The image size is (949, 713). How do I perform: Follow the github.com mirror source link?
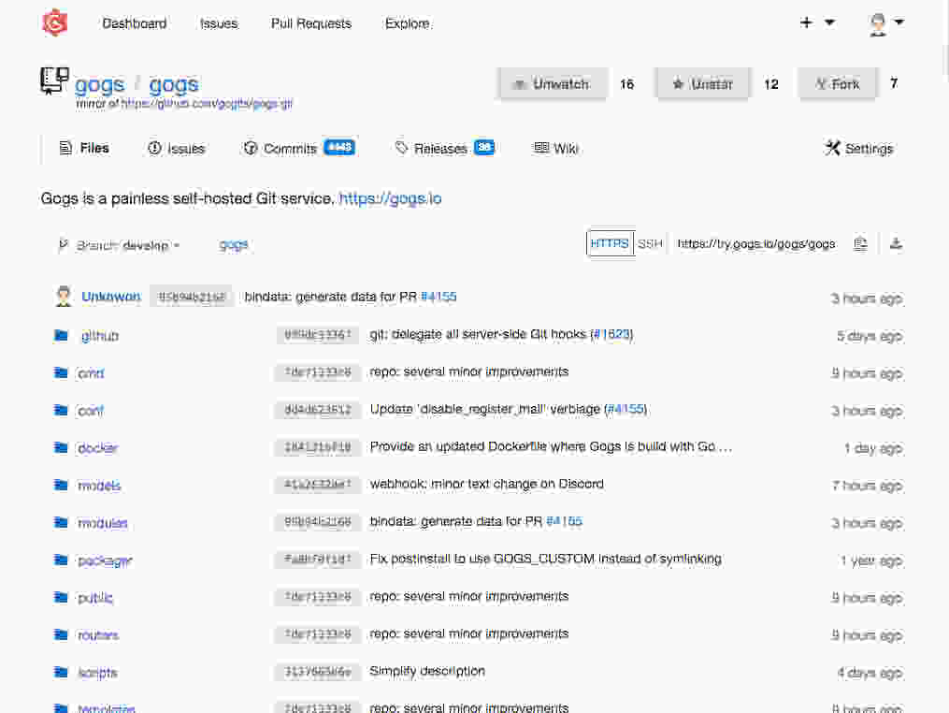click(x=207, y=104)
